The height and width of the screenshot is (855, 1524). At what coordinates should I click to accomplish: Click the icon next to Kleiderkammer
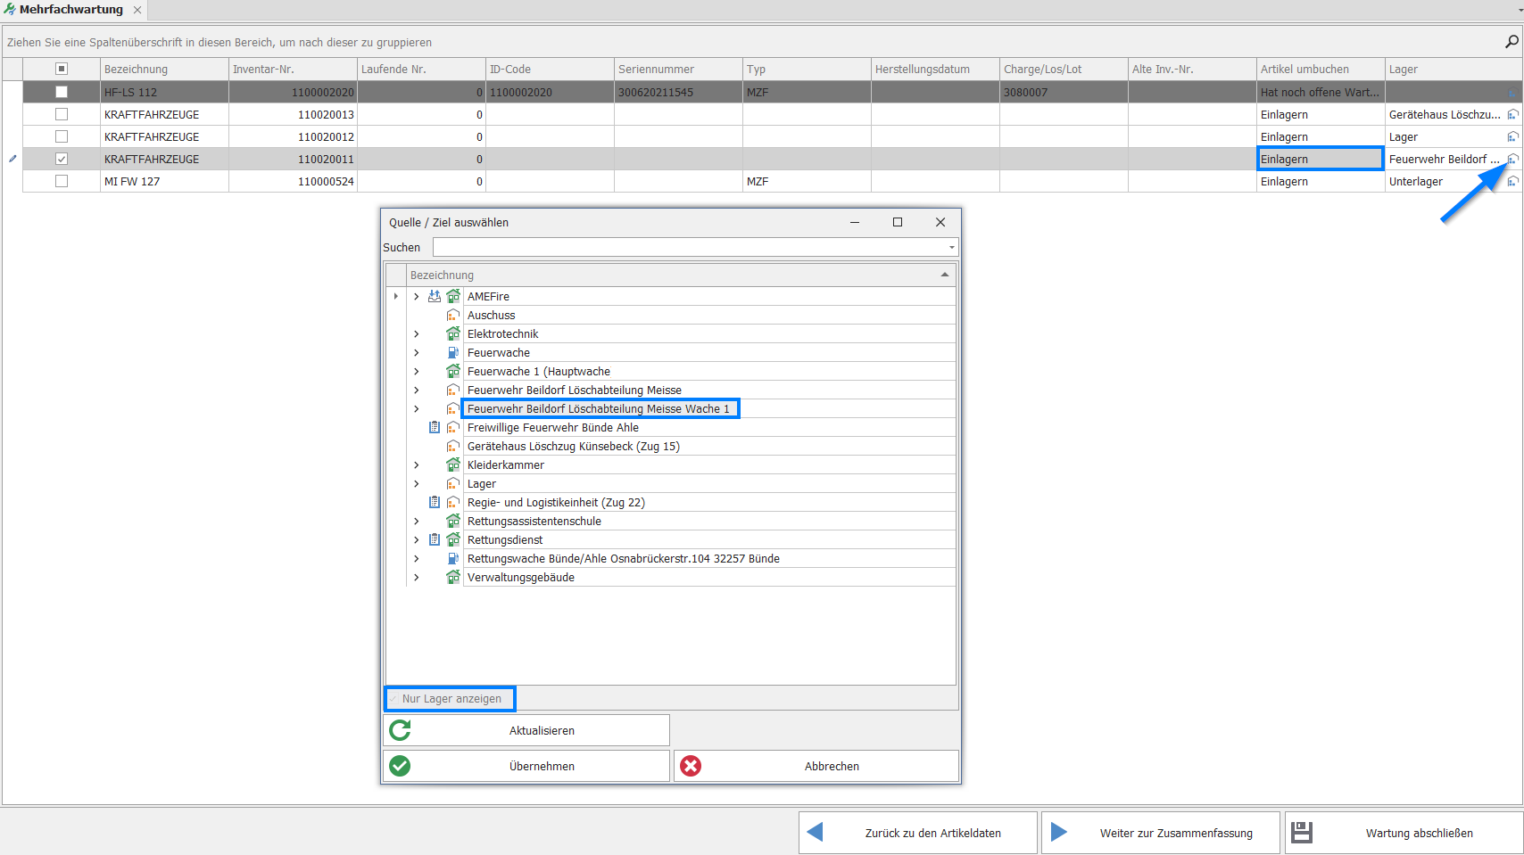[453, 465]
